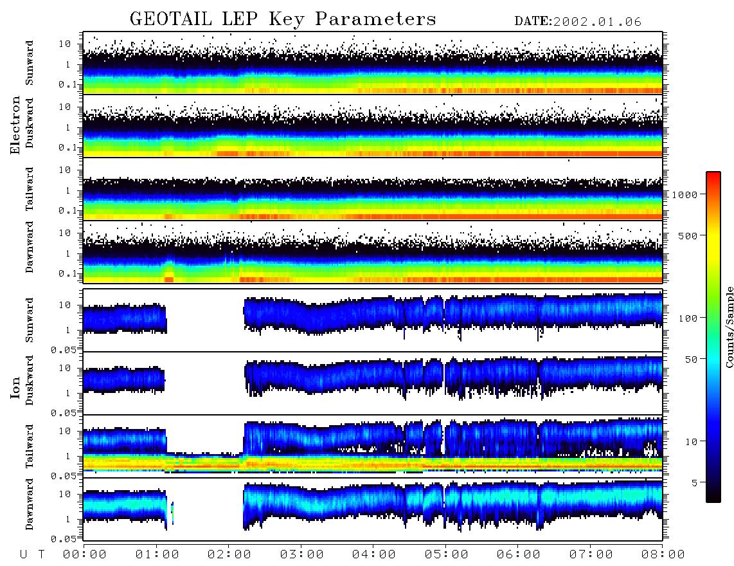Click the rainbow Counts/Sample color bar

click(713, 337)
